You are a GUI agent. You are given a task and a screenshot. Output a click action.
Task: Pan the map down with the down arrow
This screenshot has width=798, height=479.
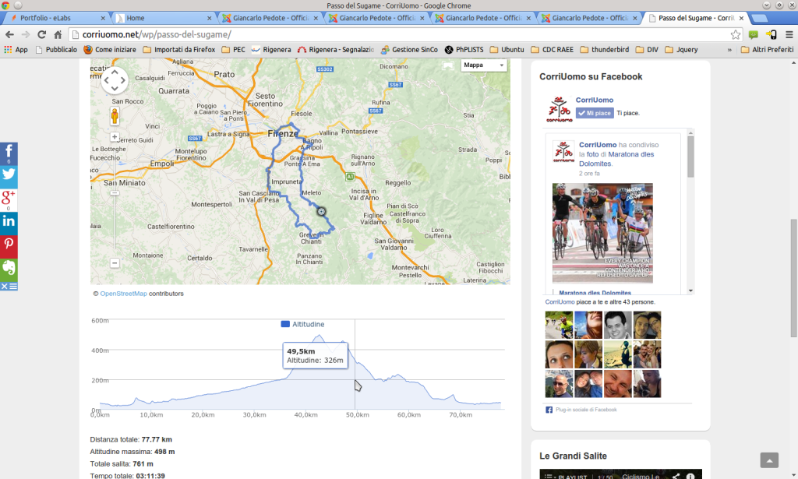(115, 89)
